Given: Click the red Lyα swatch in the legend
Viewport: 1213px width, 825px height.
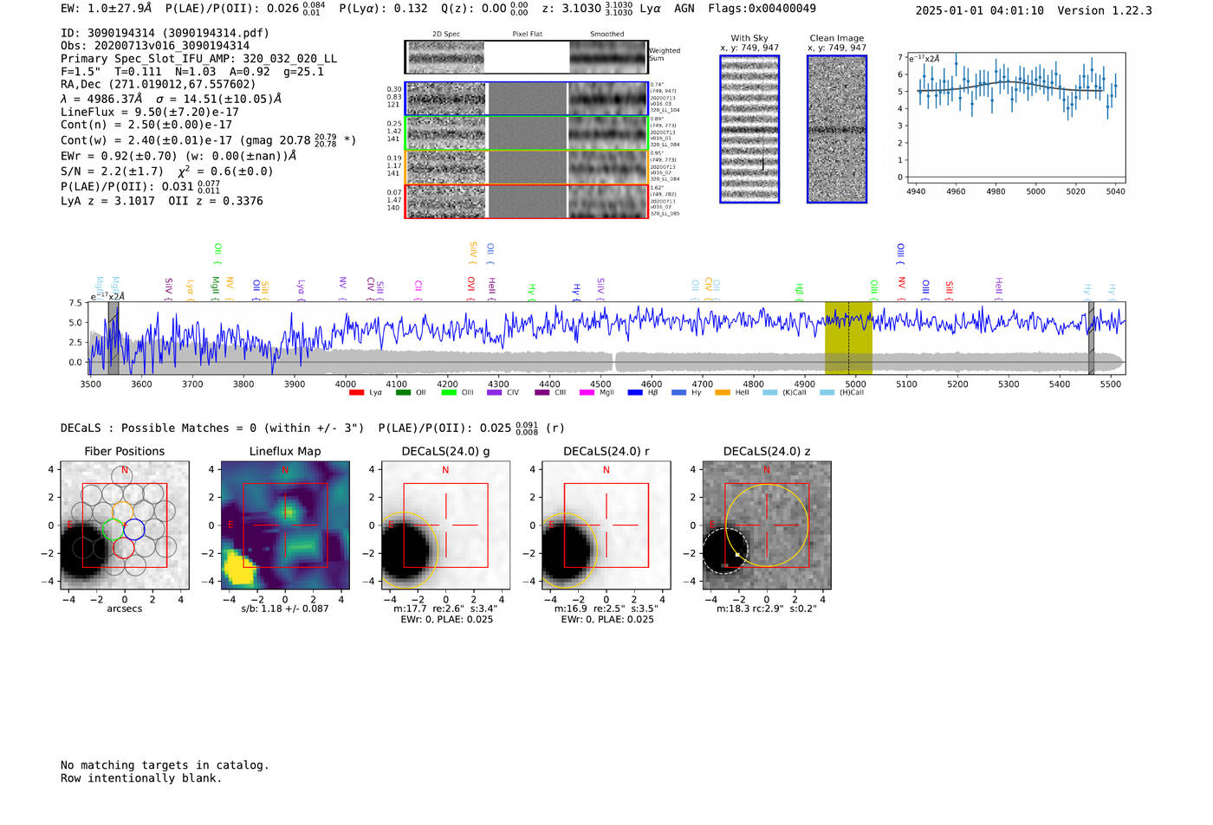Looking at the screenshot, I should coord(356,393).
